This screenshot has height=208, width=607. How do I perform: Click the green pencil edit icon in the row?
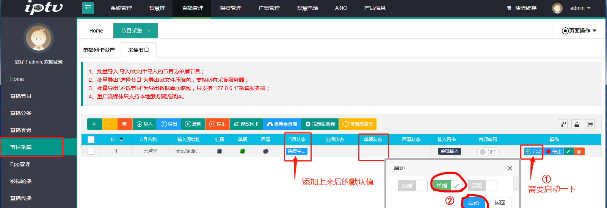point(568,151)
